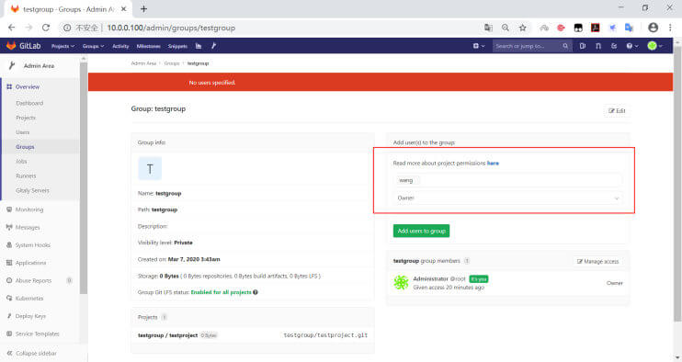This screenshot has width=682, height=362.
Task: Open Projects in the sidebar overview list
Action: 26,118
